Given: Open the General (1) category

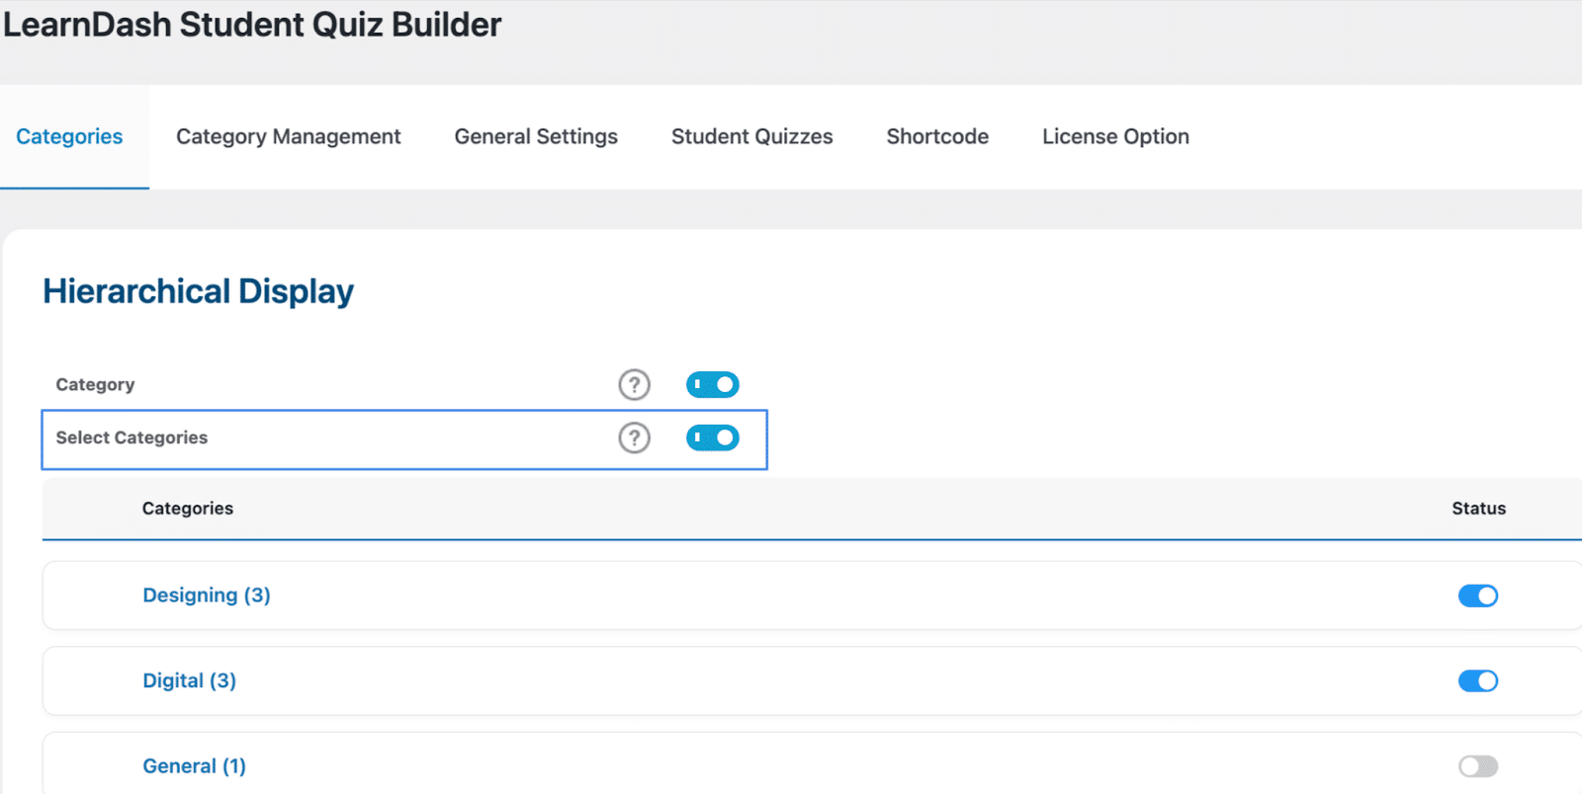Looking at the screenshot, I should (x=194, y=766).
